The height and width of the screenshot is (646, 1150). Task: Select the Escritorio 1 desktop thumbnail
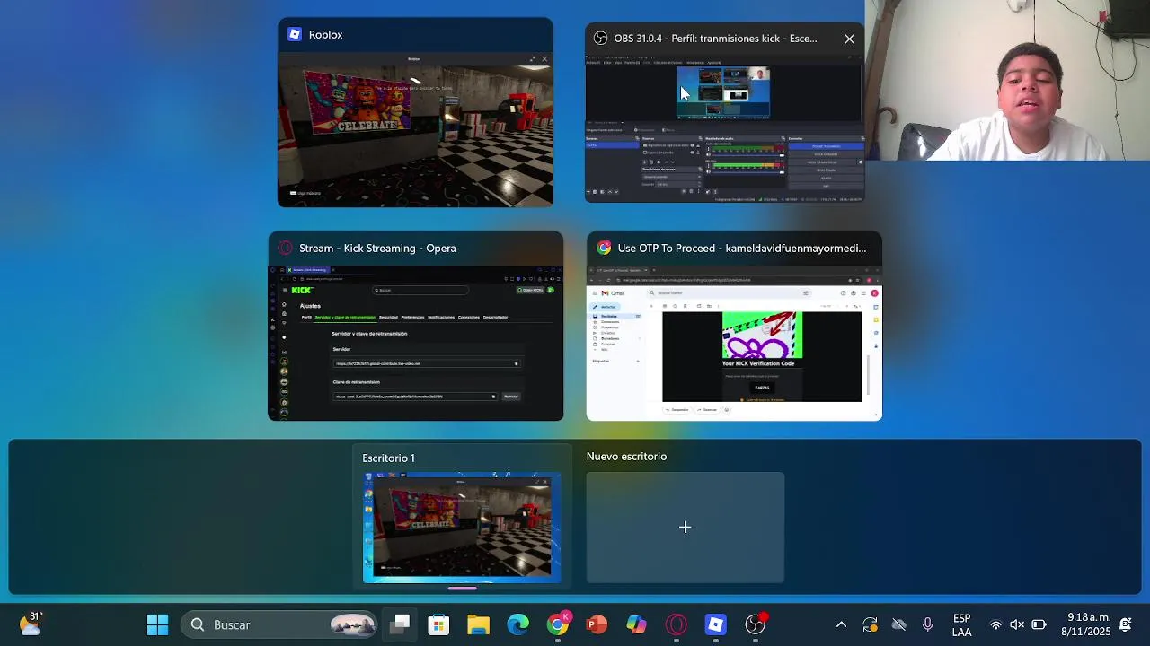coord(462,528)
